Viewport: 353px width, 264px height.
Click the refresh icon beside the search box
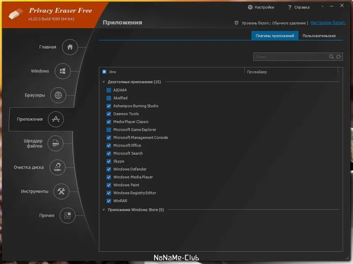(x=338, y=57)
